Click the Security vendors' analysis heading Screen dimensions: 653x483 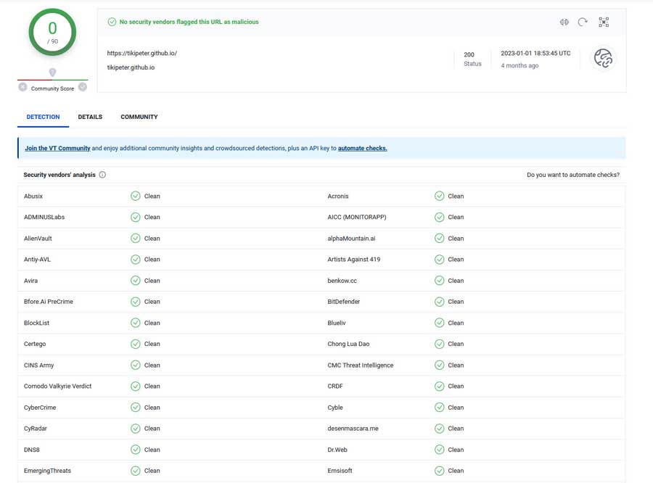(x=59, y=175)
